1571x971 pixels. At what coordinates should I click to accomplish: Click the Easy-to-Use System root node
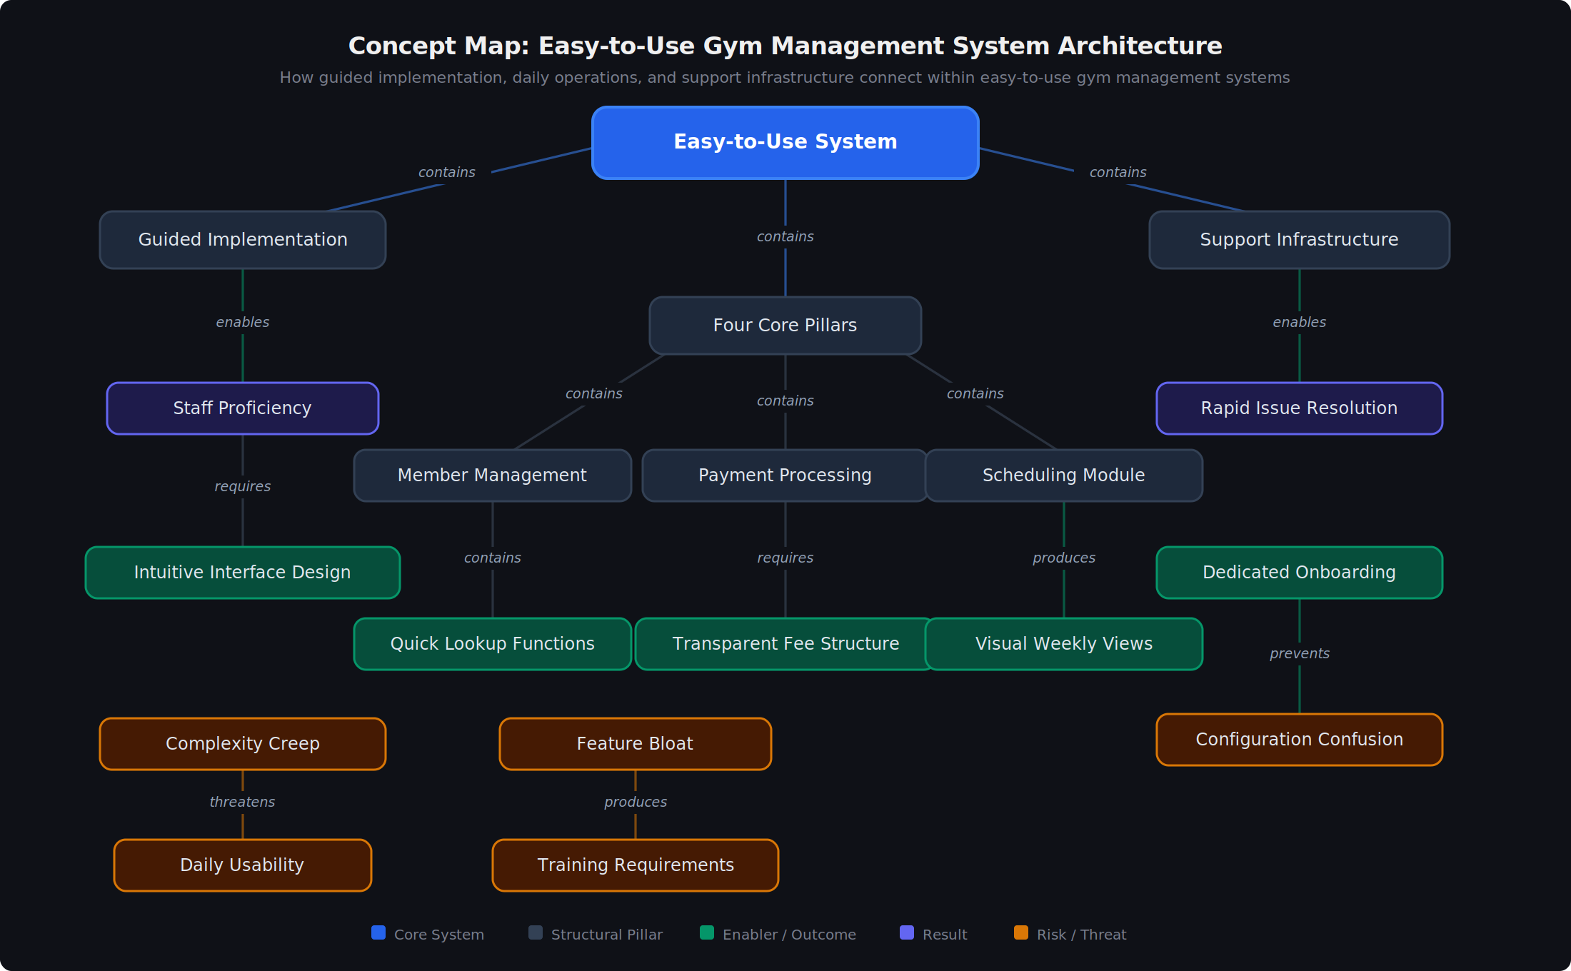point(785,142)
